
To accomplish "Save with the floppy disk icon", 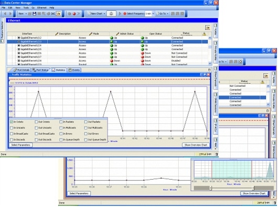I will (x=35, y=14).
